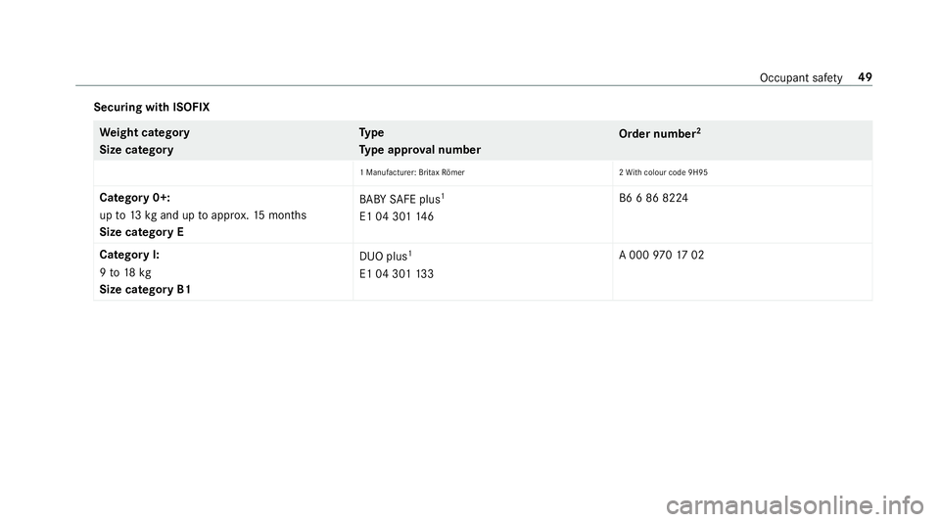The image size is (940, 522).
Task: Click the 'DUO plus' type entry
Action: coord(386,256)
